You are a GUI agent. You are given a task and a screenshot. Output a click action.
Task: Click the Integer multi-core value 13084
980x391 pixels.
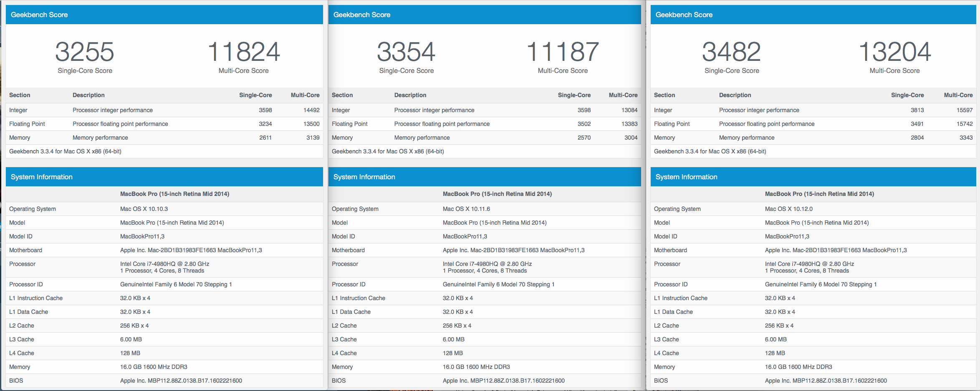(629, 110)
